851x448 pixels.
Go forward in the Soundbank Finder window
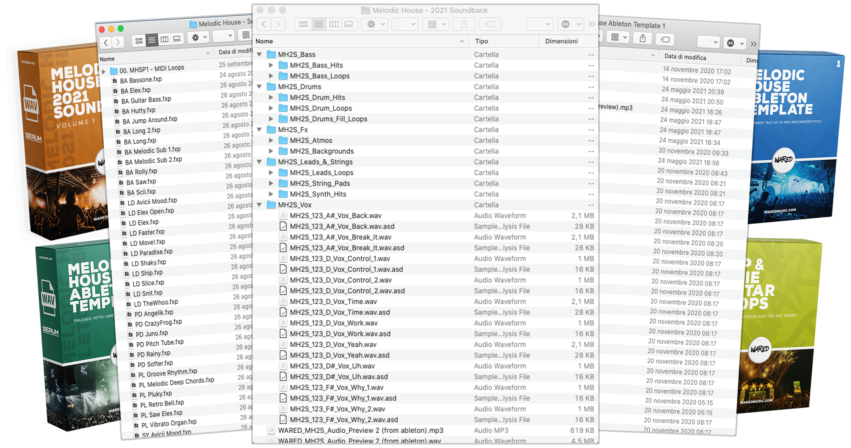(278, 24)
